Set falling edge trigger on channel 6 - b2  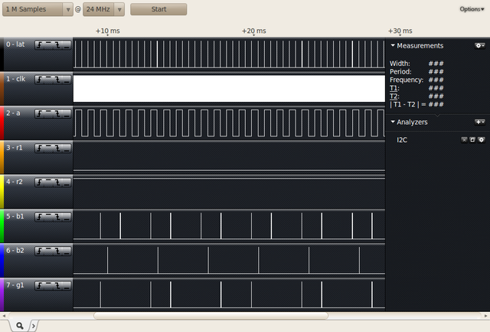[57, 251]
